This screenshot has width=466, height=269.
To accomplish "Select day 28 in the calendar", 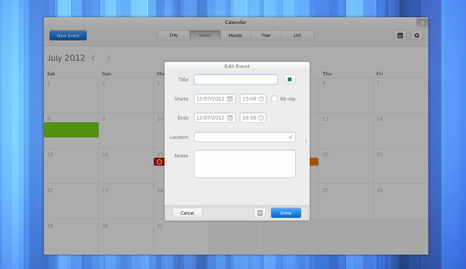I will [401, 201].
